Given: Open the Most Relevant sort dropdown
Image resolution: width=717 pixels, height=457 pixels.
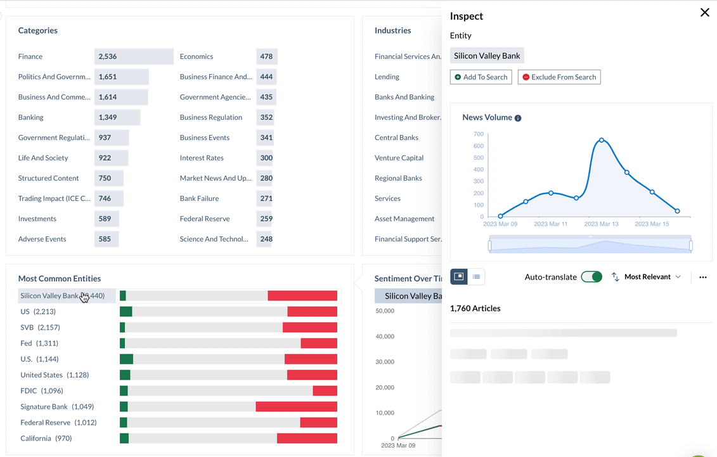Looking at the screenshot, I should coord(652,277).
